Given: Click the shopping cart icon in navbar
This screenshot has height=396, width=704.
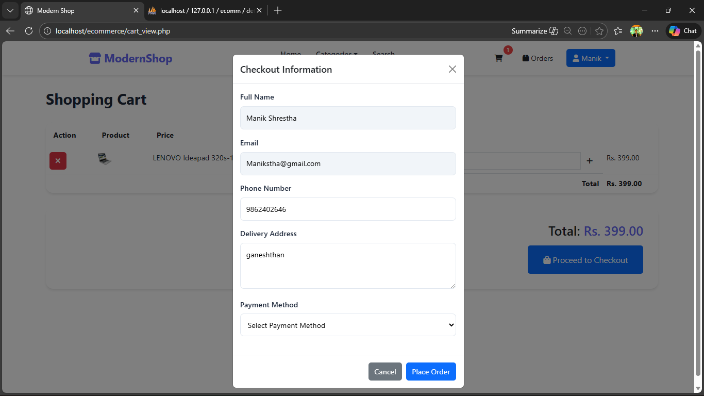Looking at the screenshot, I should pyautogui.click(x=498, y=58).
